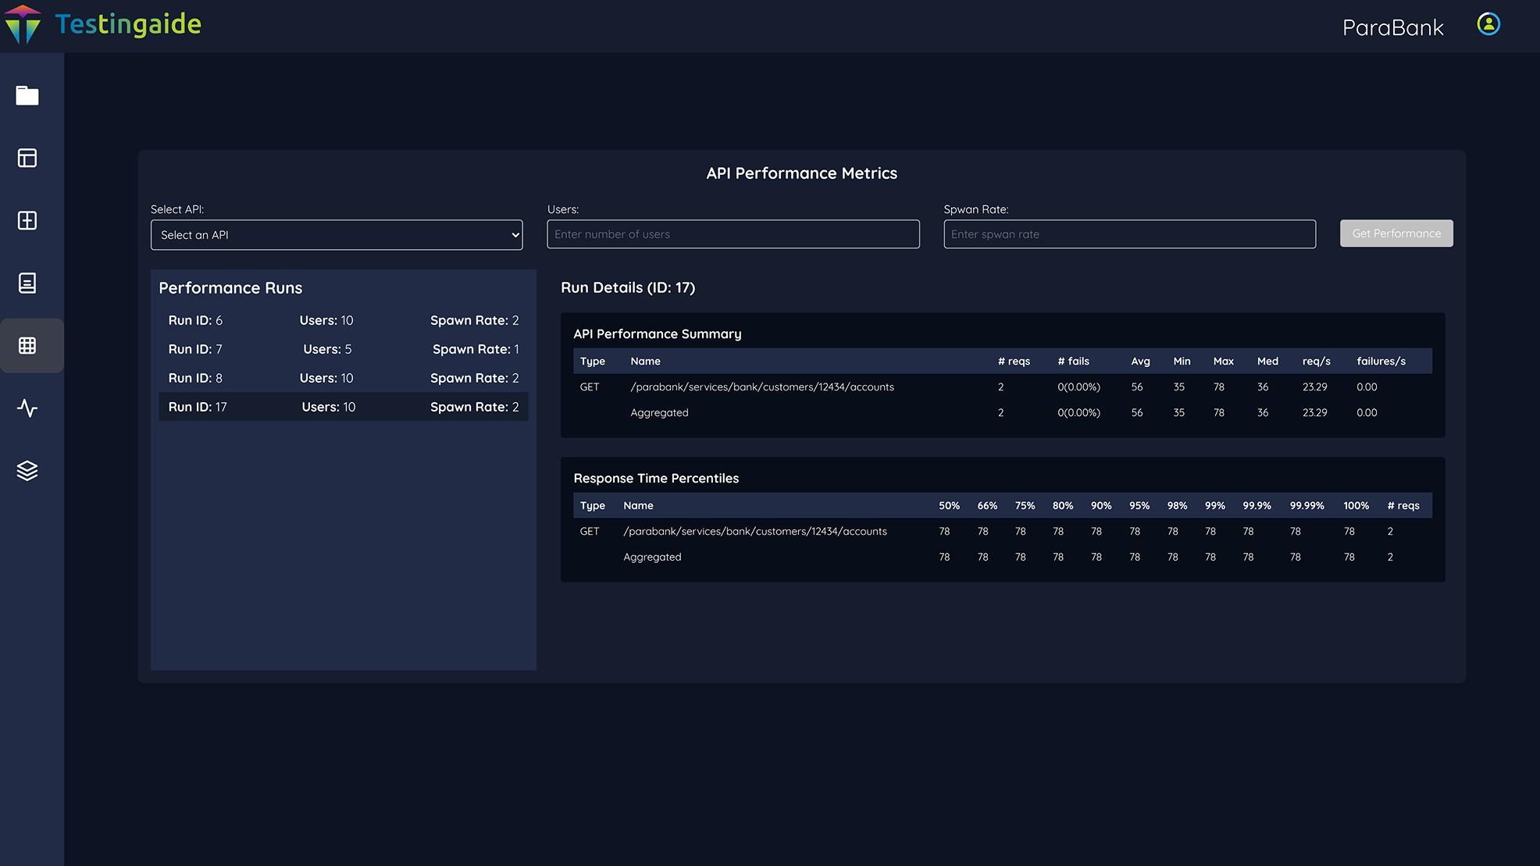
Task: Open the layout panel icon in sidebar
Action: (27, 158)
